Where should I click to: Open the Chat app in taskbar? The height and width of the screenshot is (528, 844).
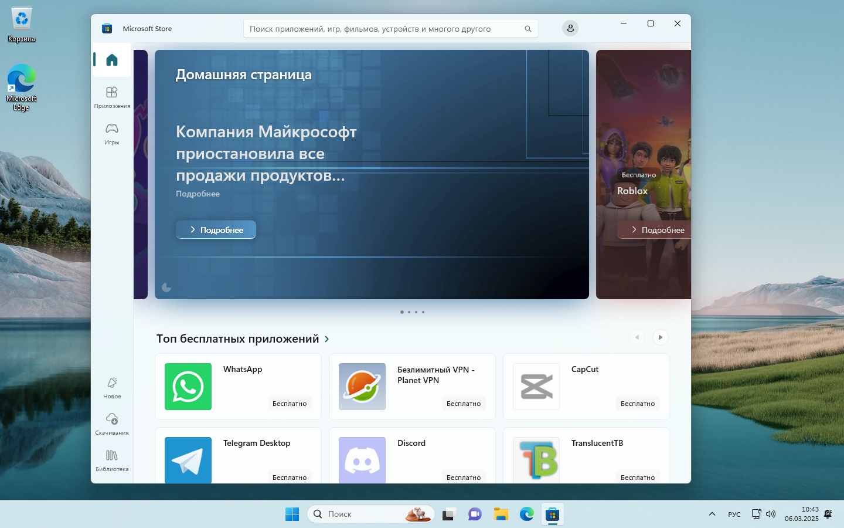tap(475, 514)
